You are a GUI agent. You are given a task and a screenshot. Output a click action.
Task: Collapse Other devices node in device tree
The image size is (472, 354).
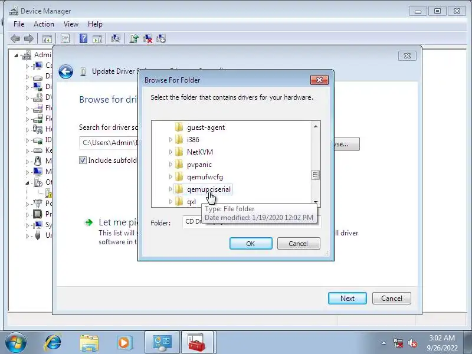point(27,183)
